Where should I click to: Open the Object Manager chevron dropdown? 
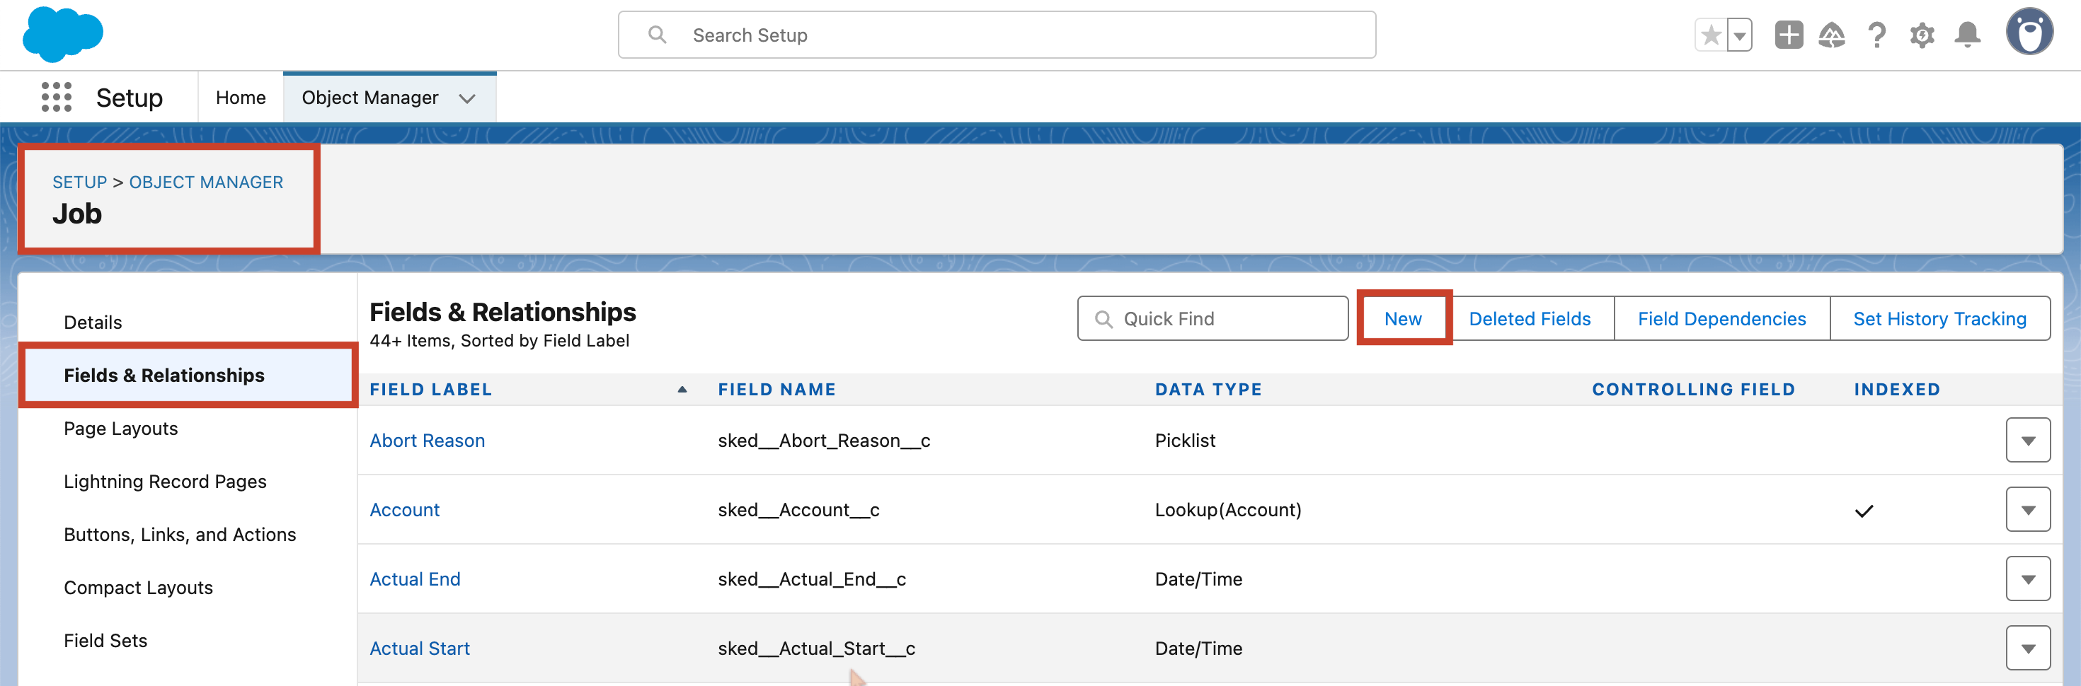click(x=467, y=98)
